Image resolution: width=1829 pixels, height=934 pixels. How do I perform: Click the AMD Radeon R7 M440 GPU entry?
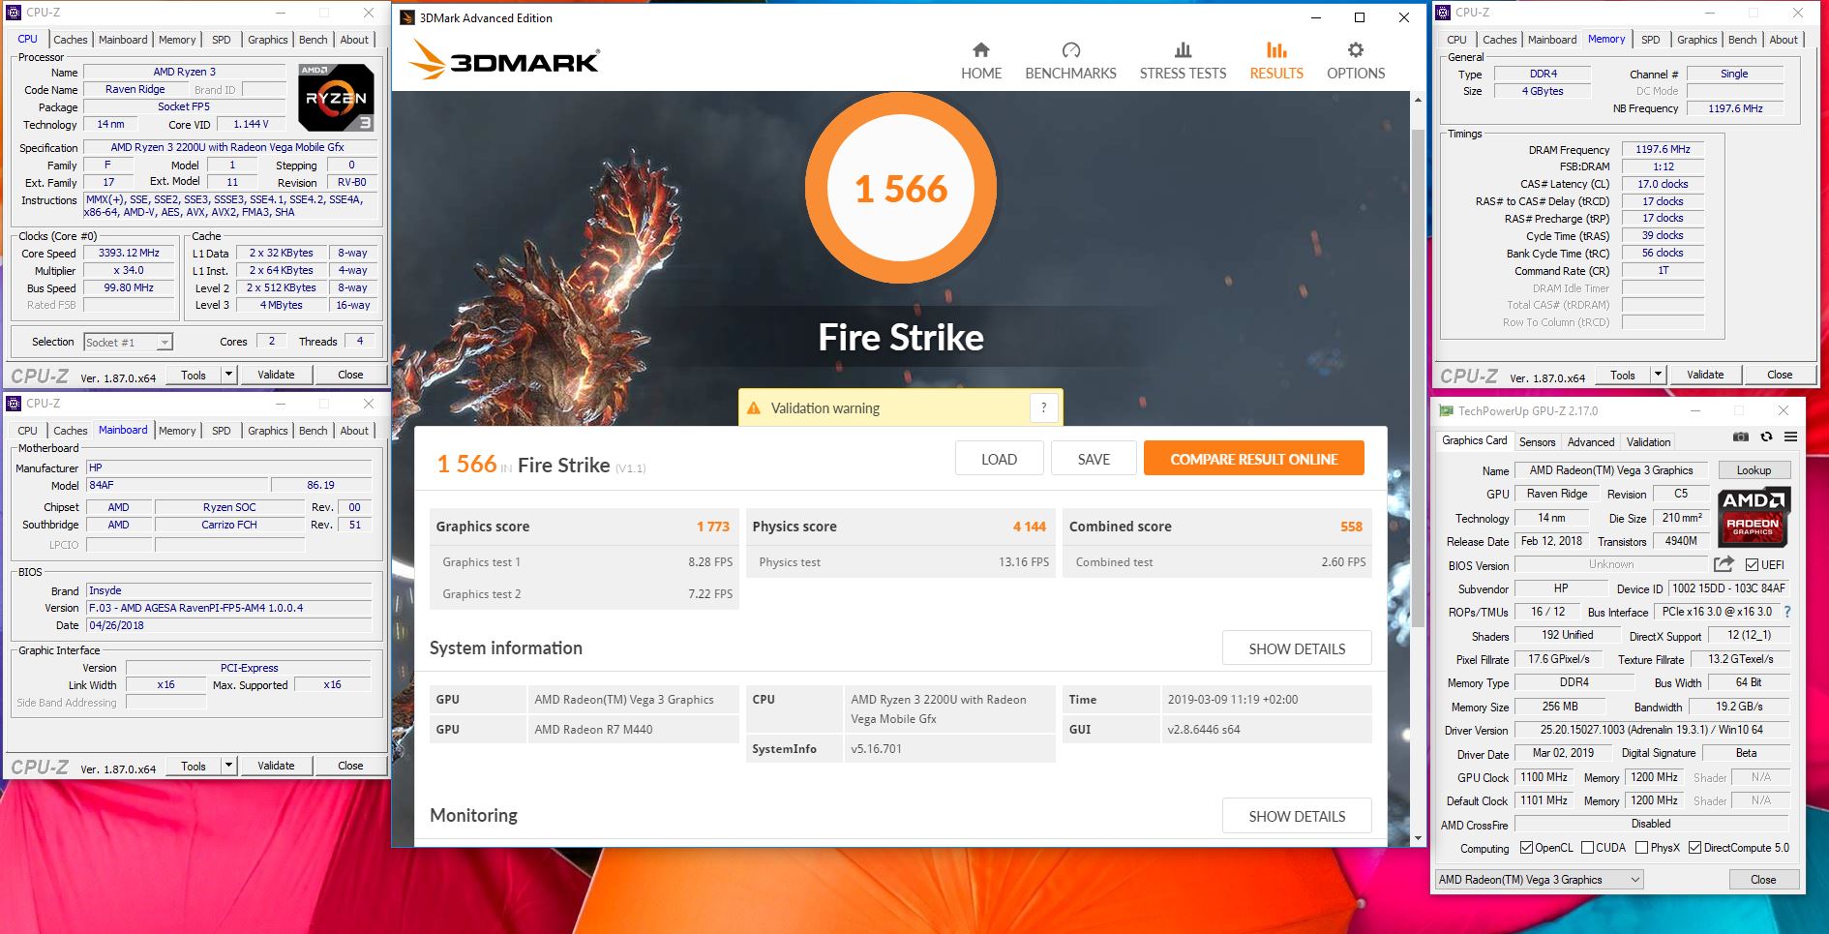click(593, 730)
